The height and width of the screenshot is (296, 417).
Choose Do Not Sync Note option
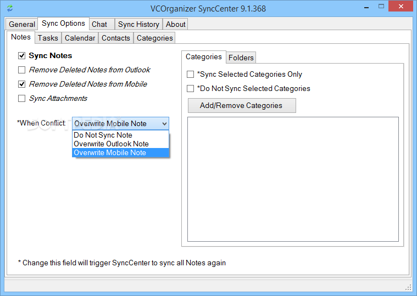[120, 135]
